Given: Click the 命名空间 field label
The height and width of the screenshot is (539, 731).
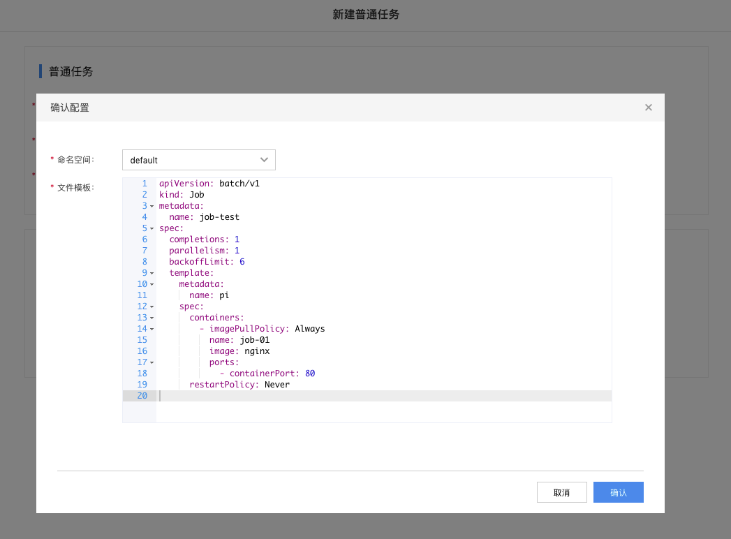Looking at the screenshot, I should coord(75,160).
